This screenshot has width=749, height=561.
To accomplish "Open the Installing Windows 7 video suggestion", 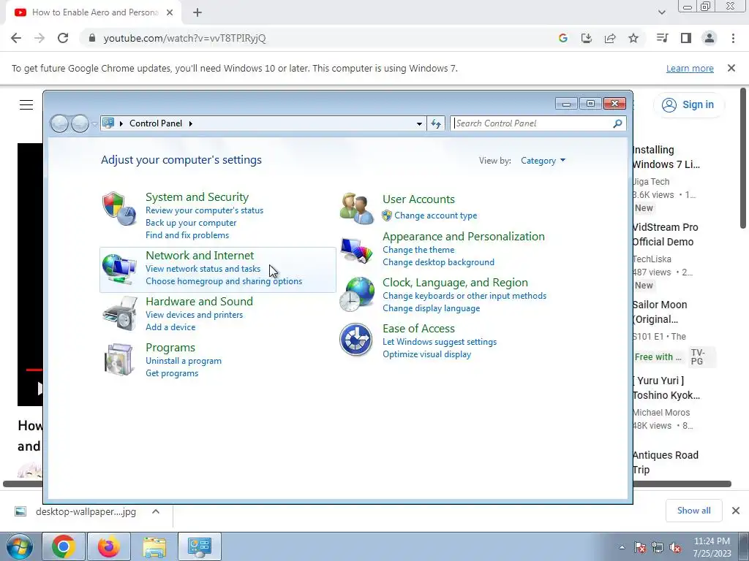I will point(666,157).
